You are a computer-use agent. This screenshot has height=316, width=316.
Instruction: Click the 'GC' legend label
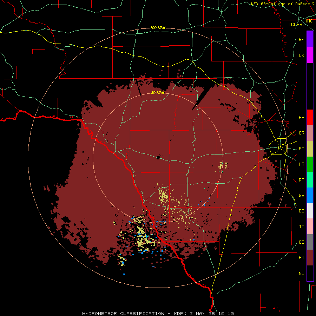(x=301, y=242)
